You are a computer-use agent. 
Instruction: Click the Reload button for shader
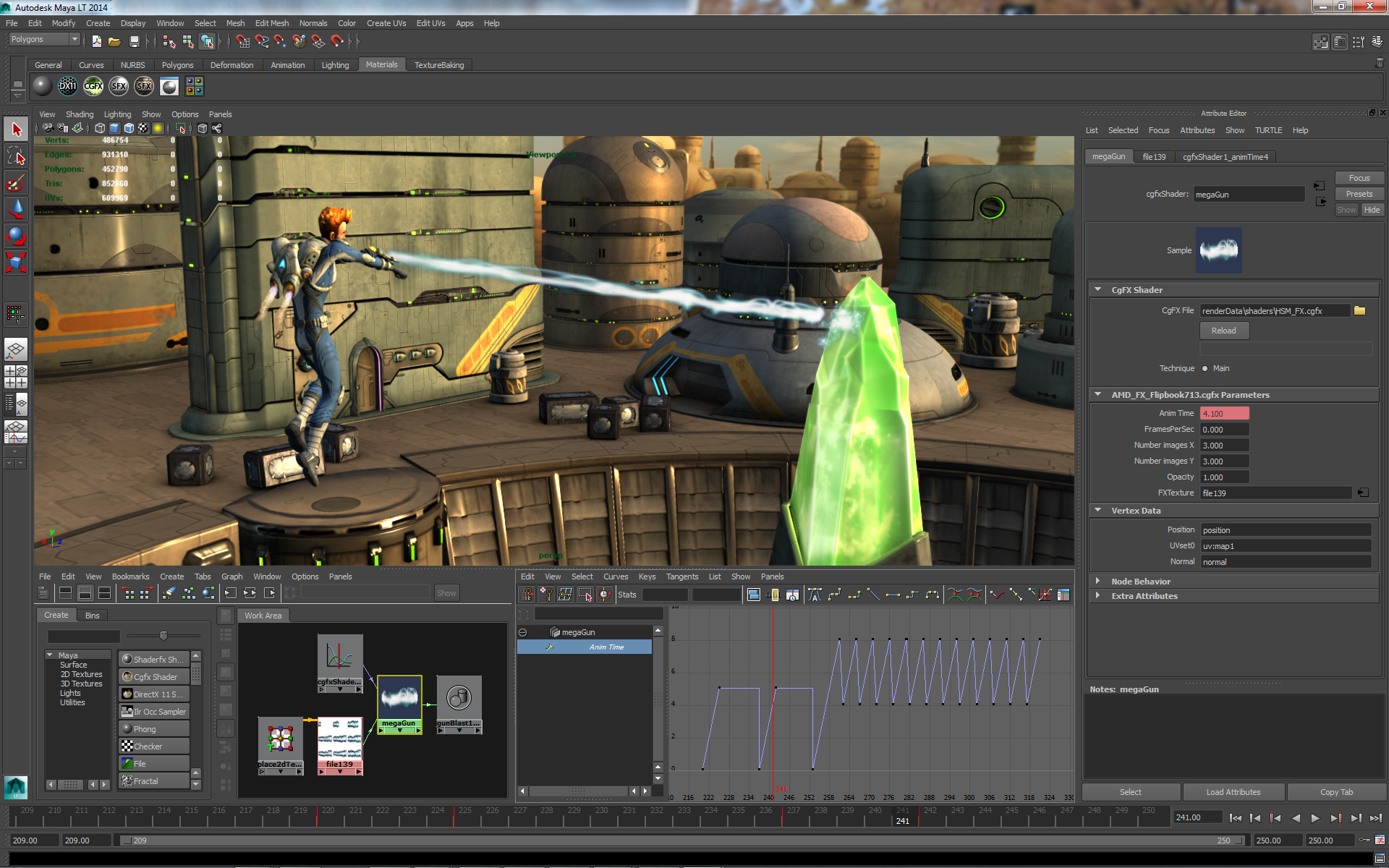coord(1223,331)
